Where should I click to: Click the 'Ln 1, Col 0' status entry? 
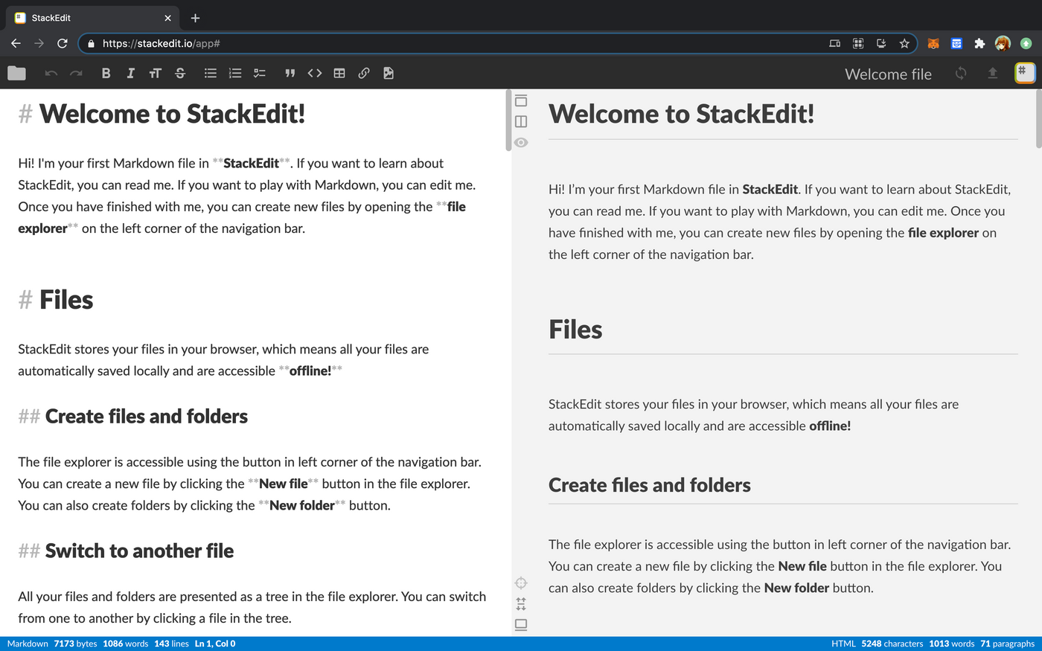pyautogui.click(x=215, y=644)
